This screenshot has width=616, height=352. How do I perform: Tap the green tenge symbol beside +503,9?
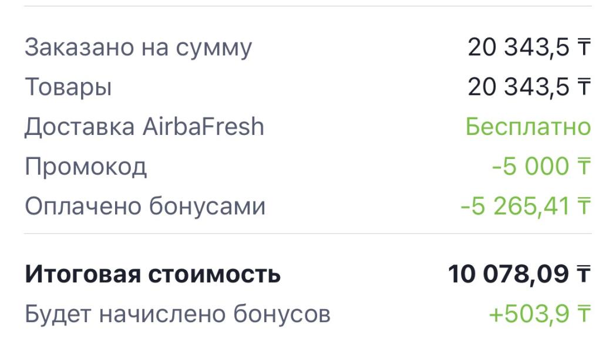click(x=584, y=314)
